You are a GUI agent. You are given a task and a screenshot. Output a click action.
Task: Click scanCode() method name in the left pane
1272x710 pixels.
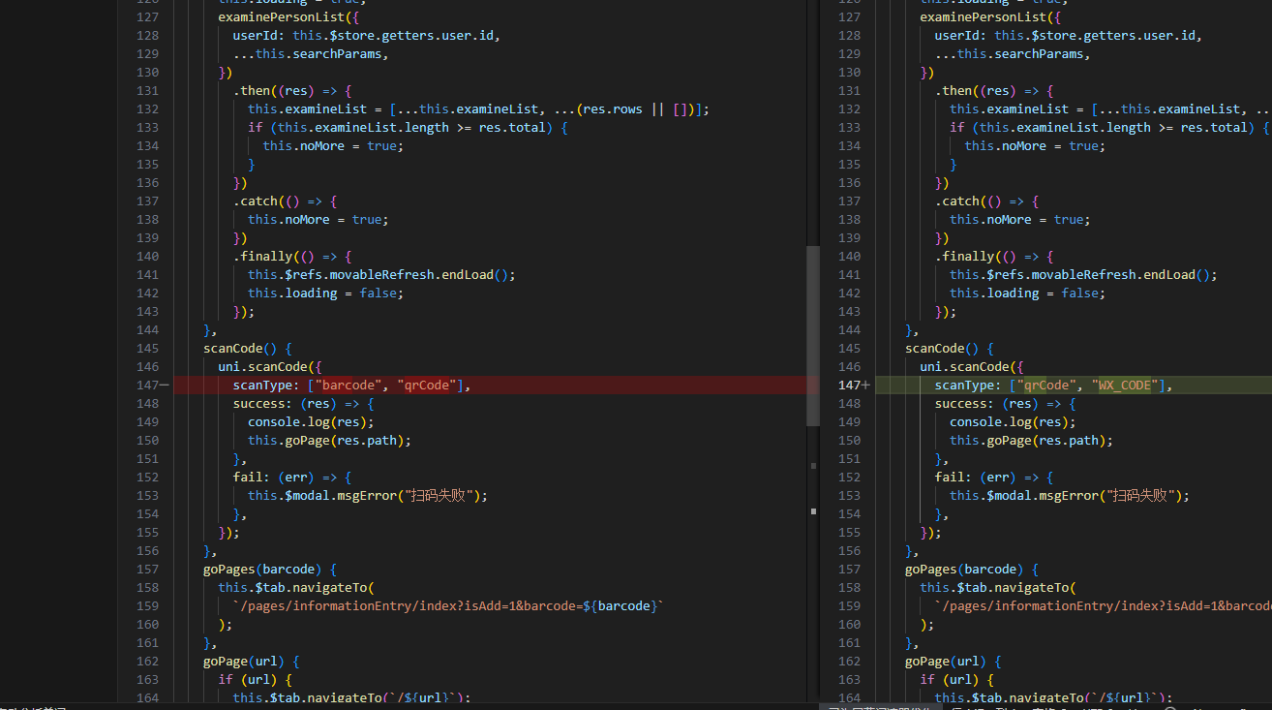pos(240,349)
